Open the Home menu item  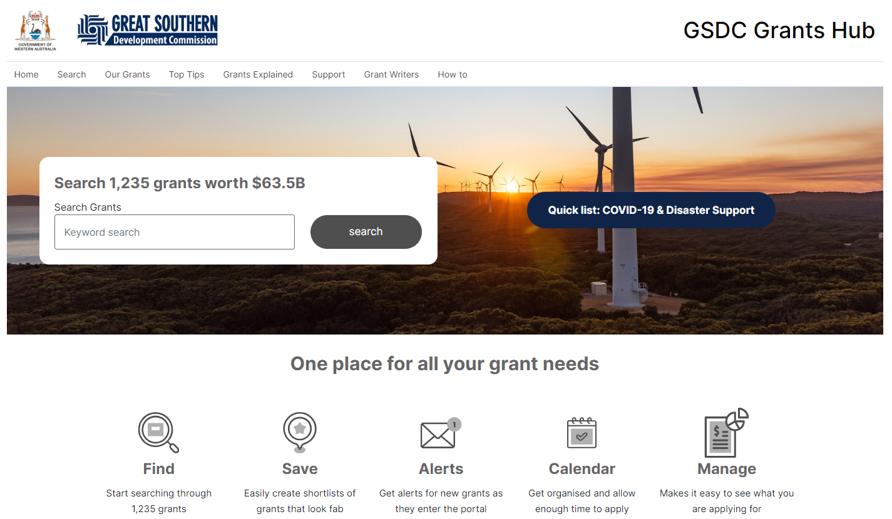[x=26, y=74]
